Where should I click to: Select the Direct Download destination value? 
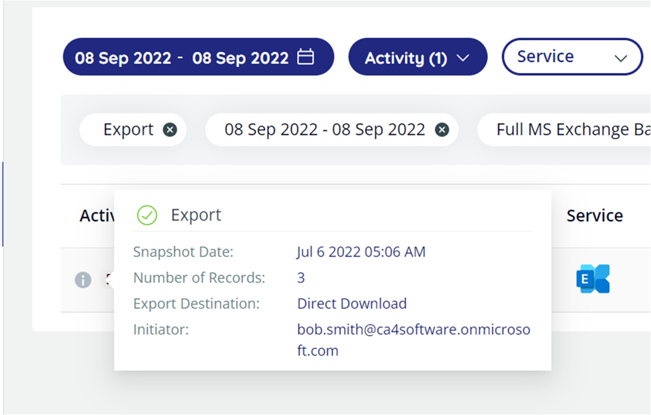click(x=352, y=303)
